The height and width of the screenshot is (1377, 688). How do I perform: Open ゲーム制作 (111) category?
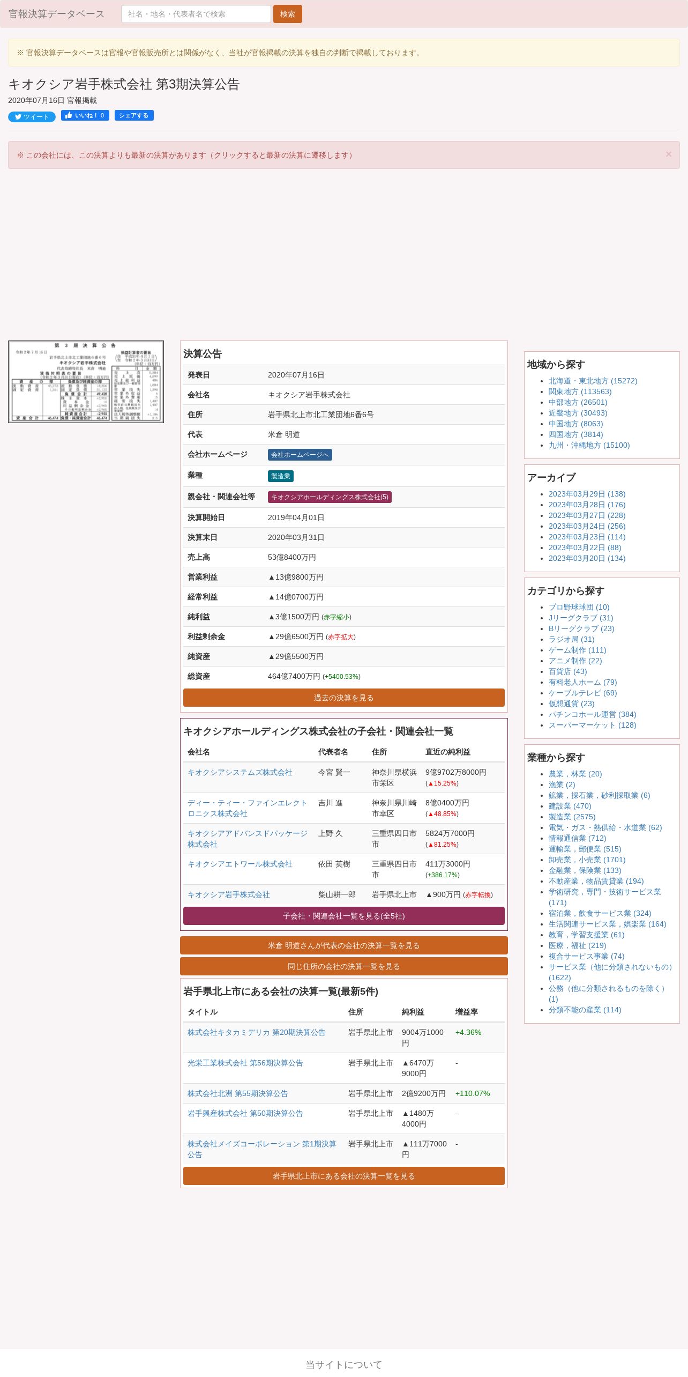pos(577,650)
